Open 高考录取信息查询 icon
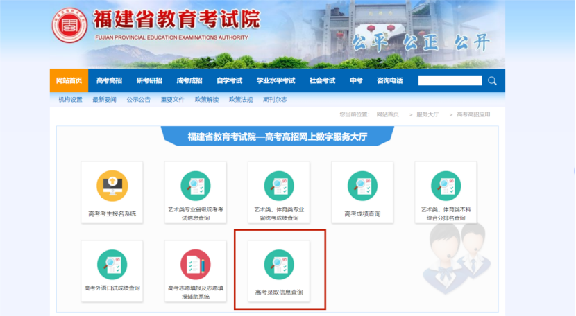The width and height of the screenshot is (576, 316). pyautogui.click(x=279, y=265)
